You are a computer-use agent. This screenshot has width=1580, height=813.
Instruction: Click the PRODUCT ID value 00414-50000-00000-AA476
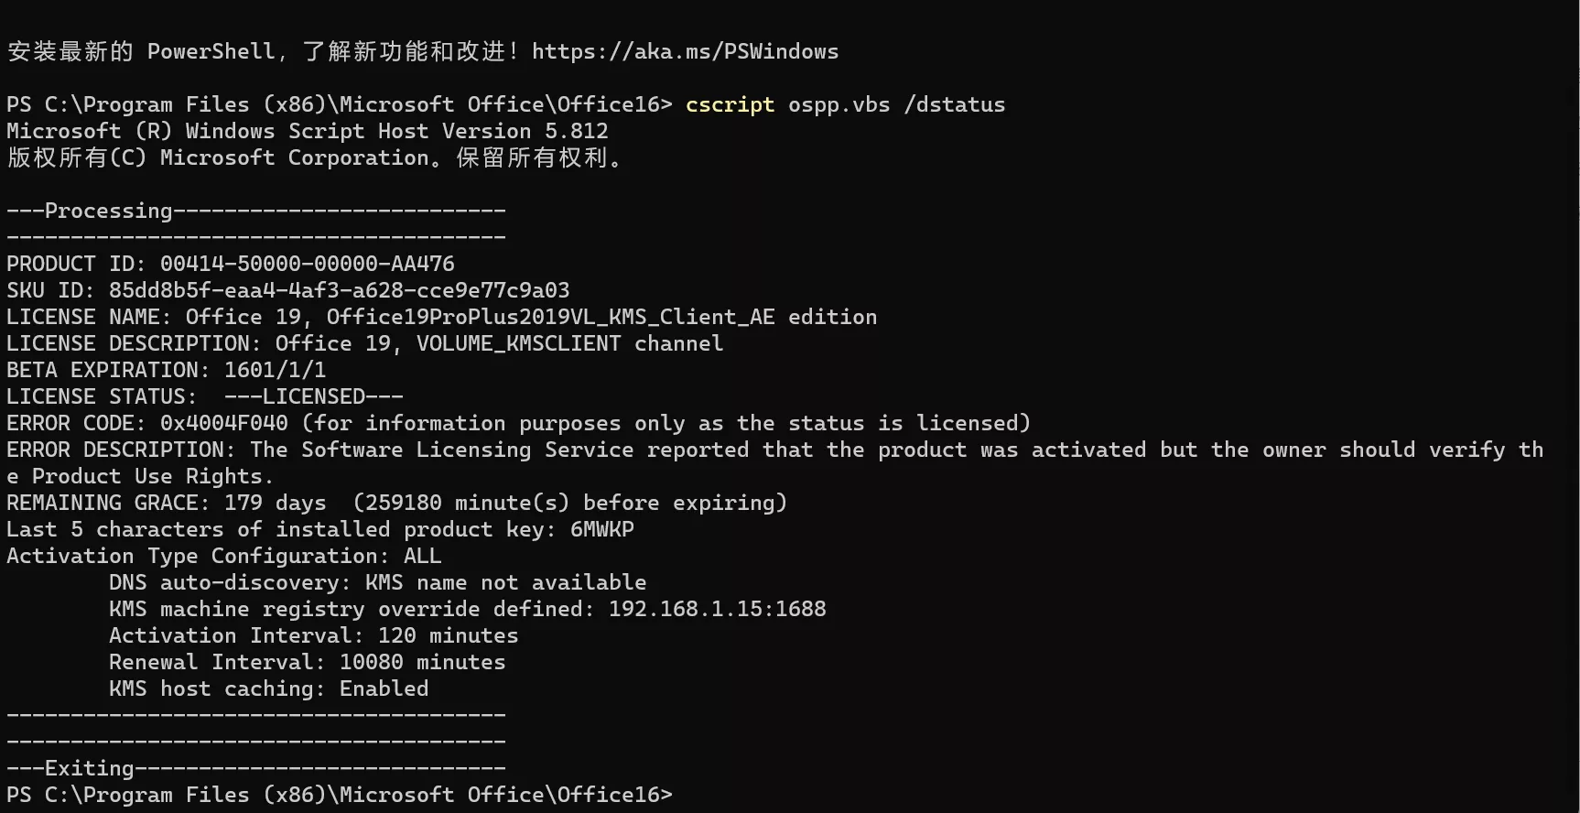(307, 264)
